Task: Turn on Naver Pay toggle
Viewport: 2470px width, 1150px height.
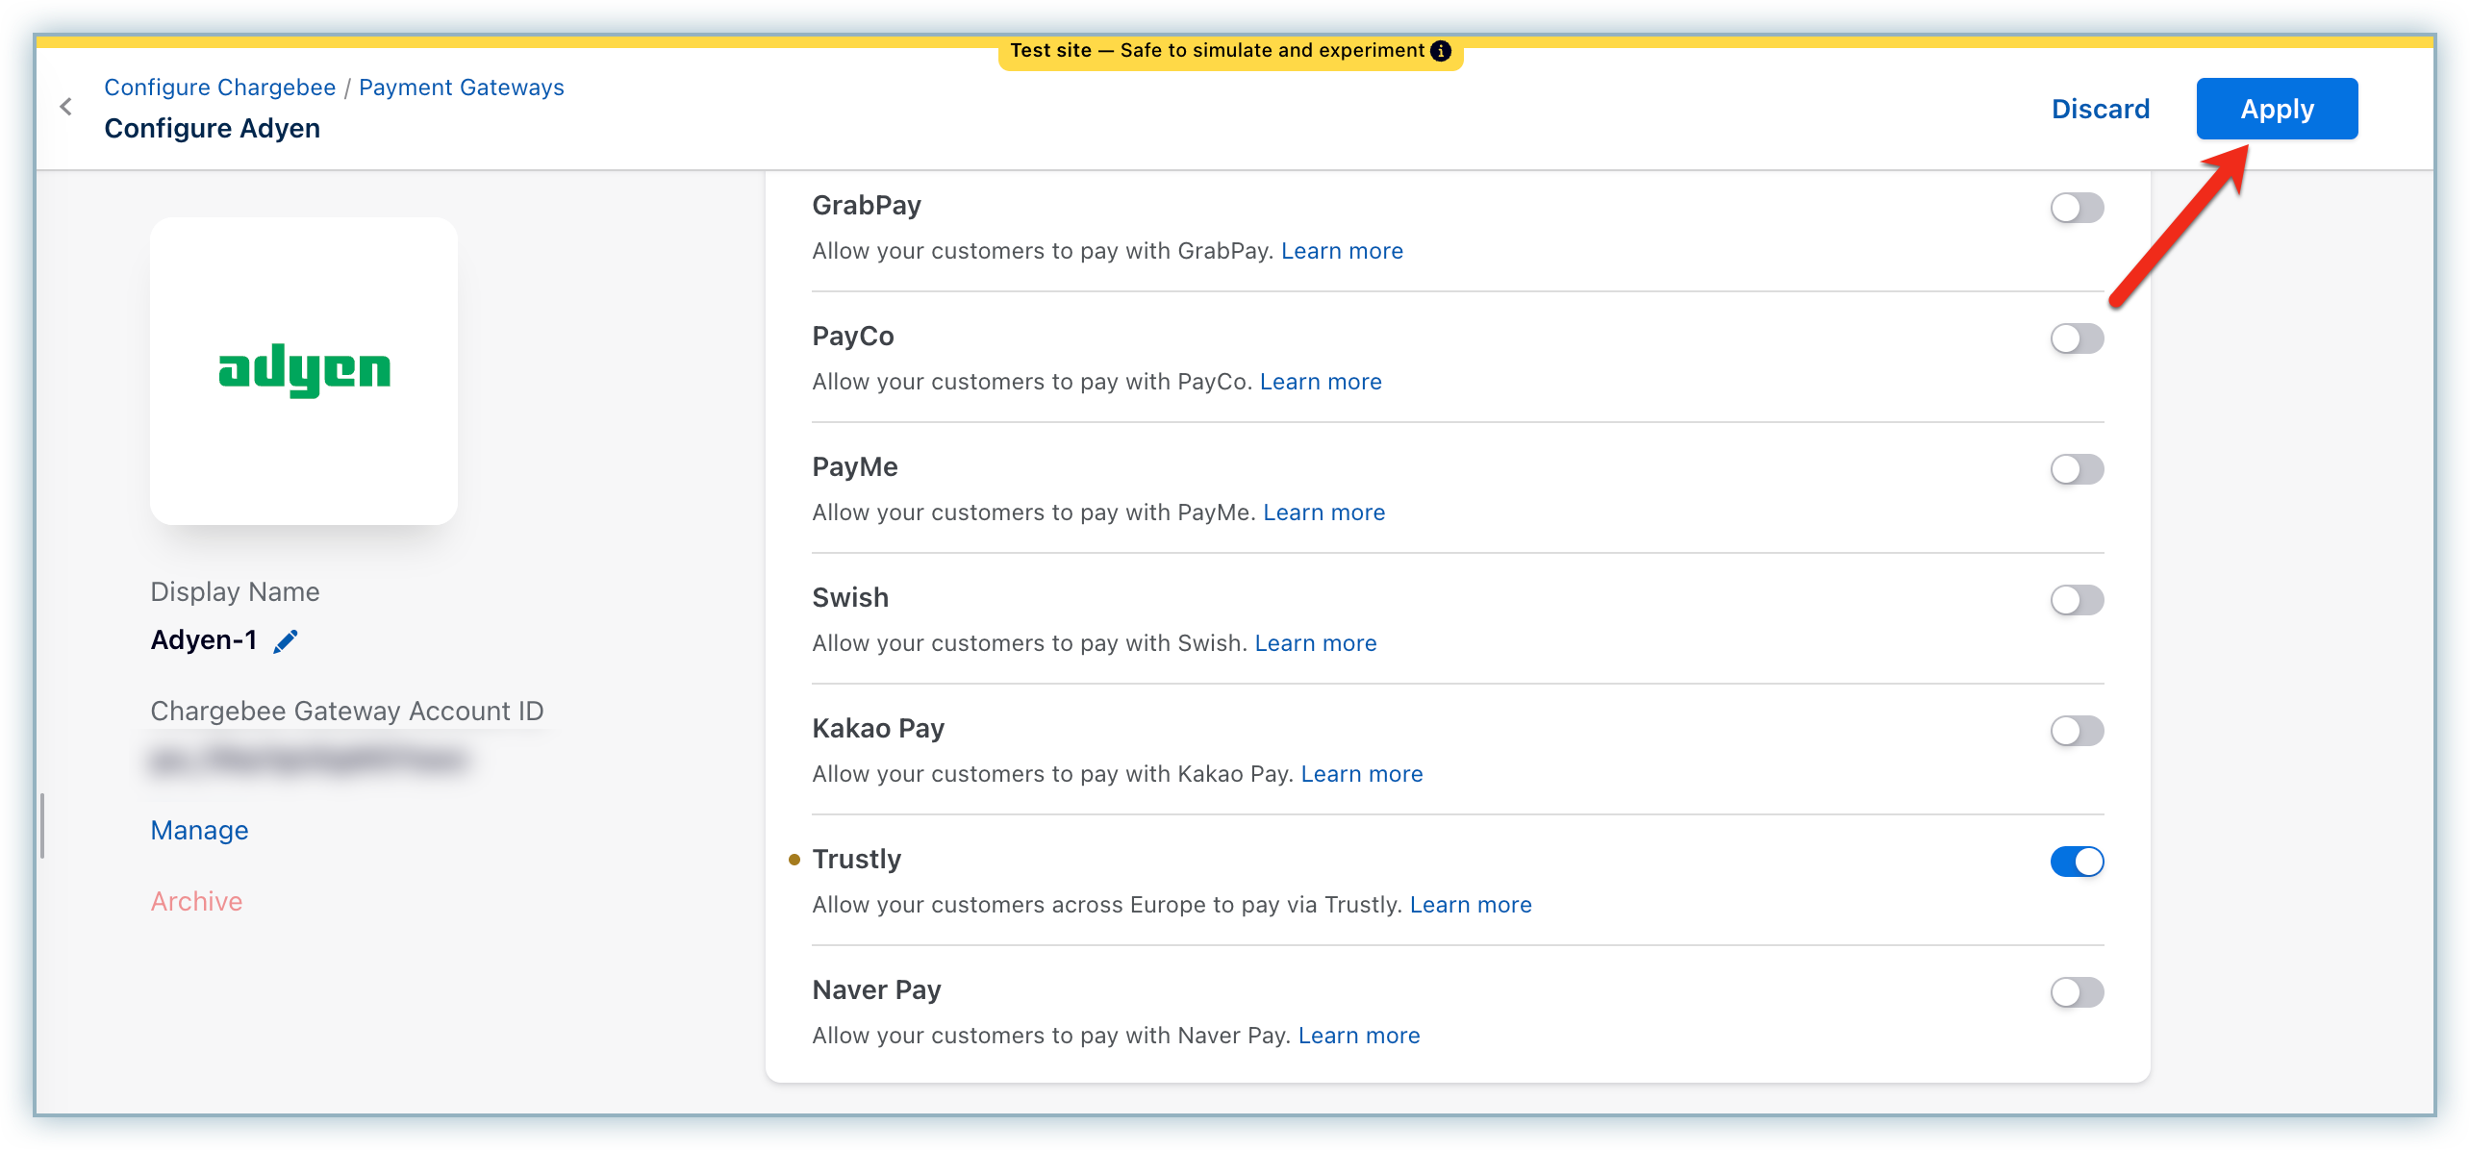Action: (x=2077, y=992)
